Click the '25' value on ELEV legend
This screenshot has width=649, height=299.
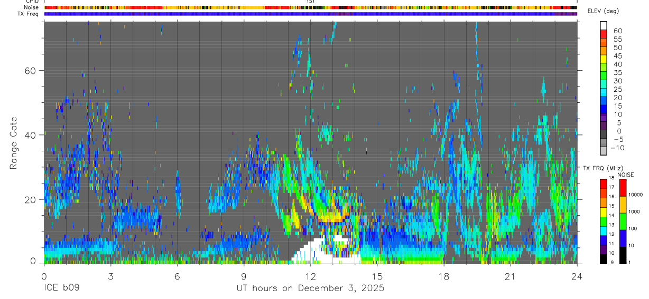[617, 89]
